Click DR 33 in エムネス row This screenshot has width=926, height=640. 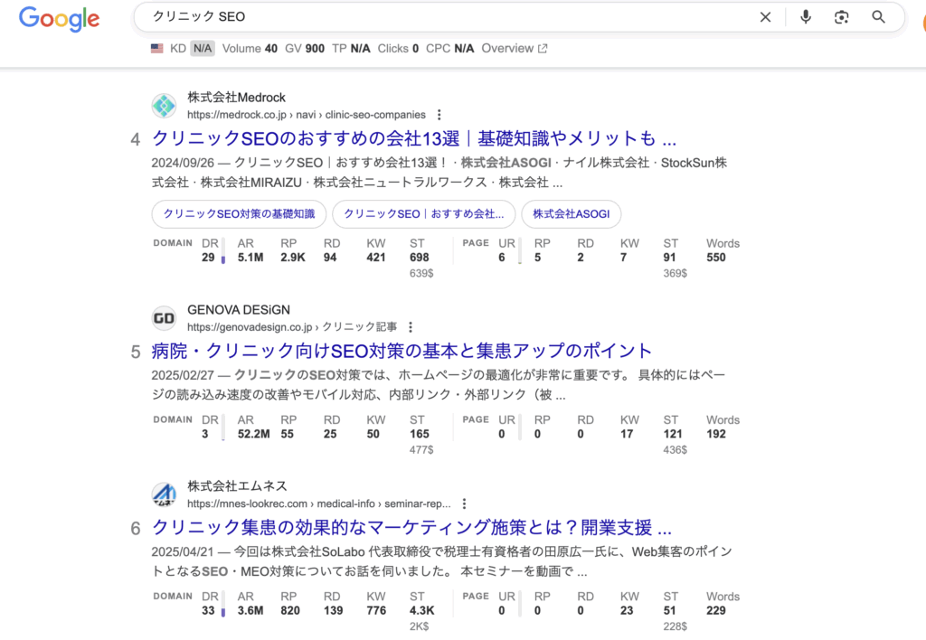[x=209, y=610]
